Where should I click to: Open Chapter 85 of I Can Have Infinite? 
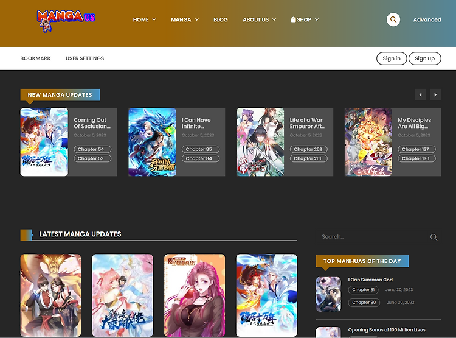201,149
